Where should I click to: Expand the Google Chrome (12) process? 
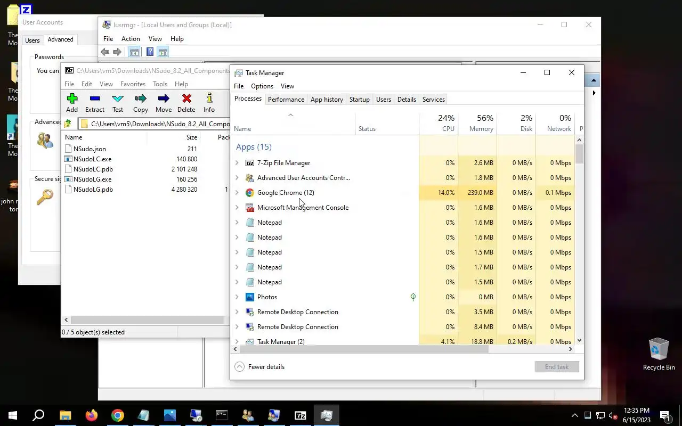(x=237, y=193)
